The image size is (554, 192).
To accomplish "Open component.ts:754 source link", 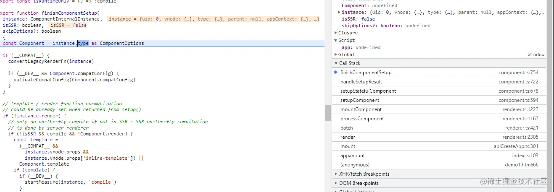I will pos(518,73).
